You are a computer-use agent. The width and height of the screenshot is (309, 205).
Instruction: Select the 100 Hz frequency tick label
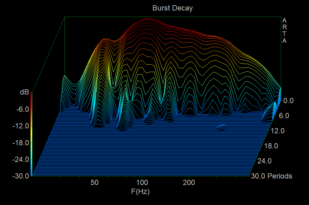pyautogui.click(x=142, y=182)
